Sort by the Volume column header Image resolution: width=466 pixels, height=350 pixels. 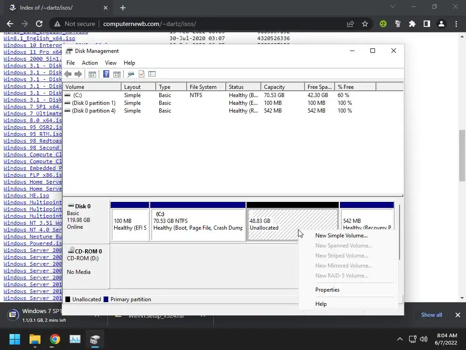[x=92, y=87]
